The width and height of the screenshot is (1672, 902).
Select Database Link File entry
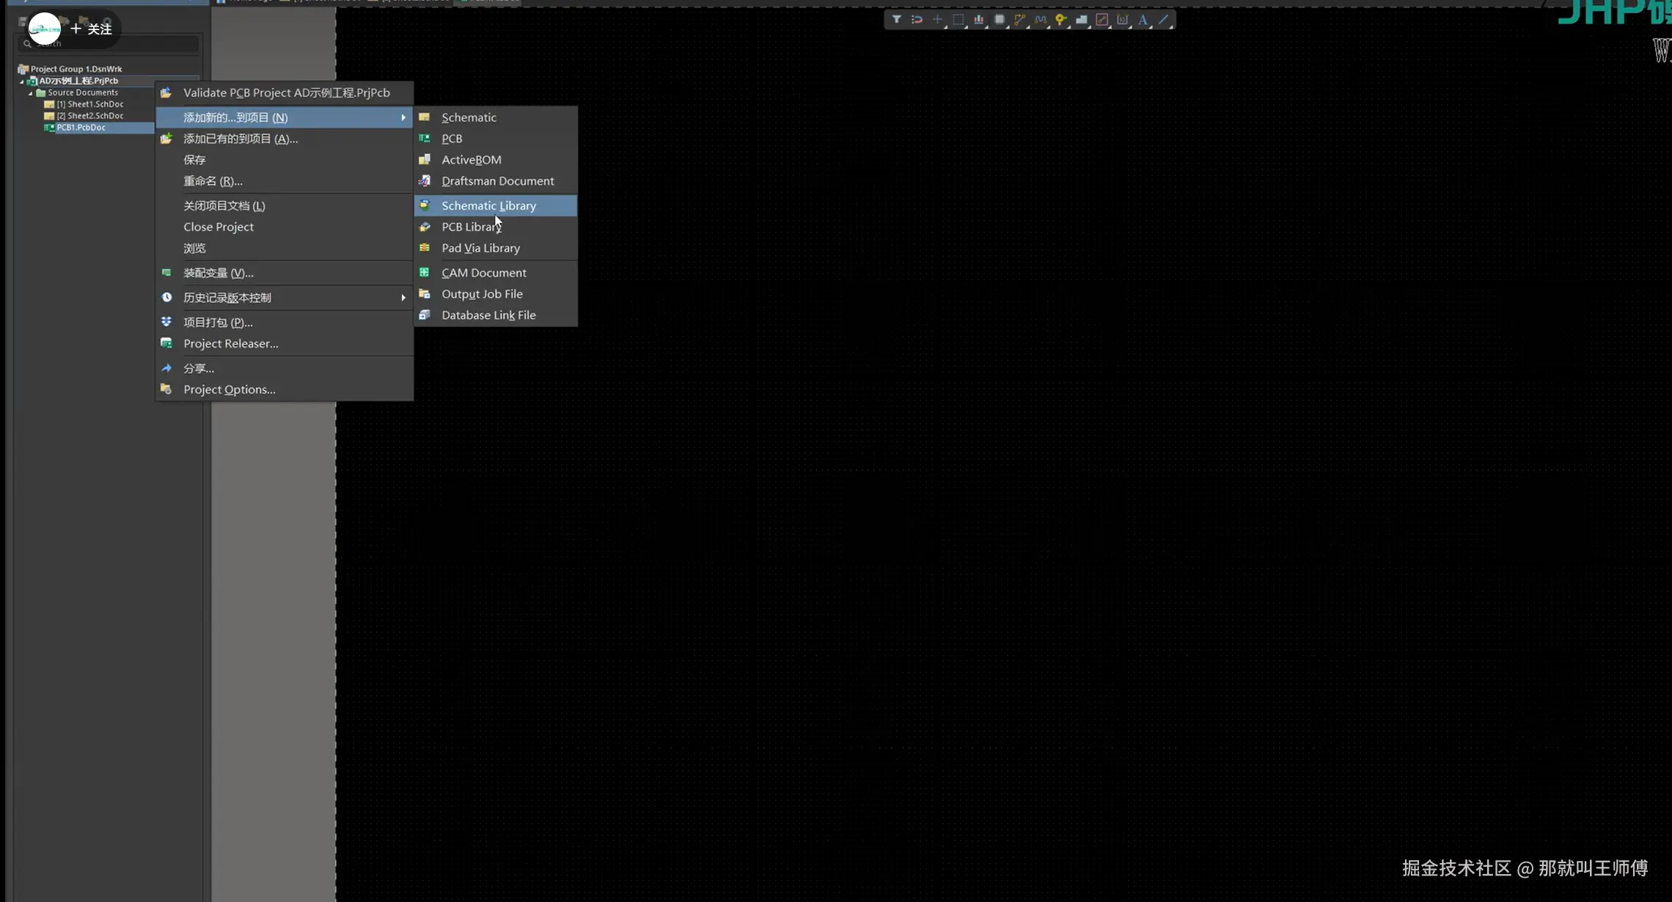click(496, 315)
